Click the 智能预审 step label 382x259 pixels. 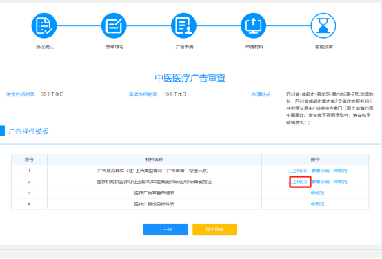pos(324,47)
